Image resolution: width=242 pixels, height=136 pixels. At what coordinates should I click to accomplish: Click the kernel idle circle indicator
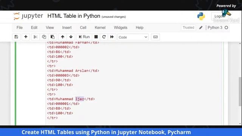[x=226, y=28]
